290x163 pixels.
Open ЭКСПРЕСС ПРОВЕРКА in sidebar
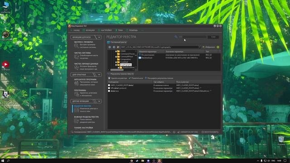[86, 45]
